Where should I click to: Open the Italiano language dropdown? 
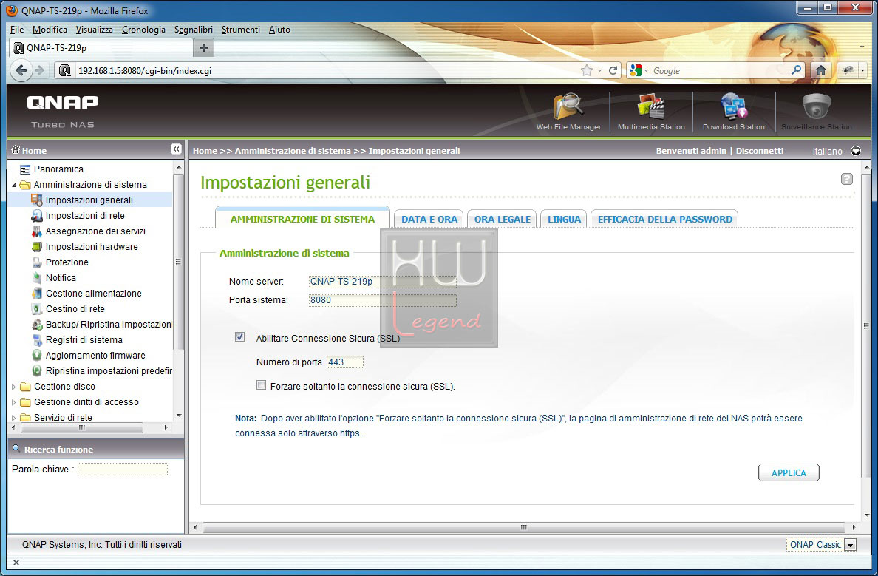[856, 151]
